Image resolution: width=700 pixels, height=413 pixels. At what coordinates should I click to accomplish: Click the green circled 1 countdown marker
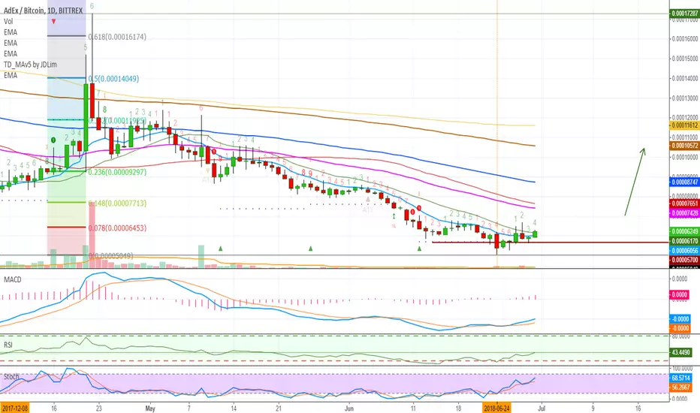(53, 140)
